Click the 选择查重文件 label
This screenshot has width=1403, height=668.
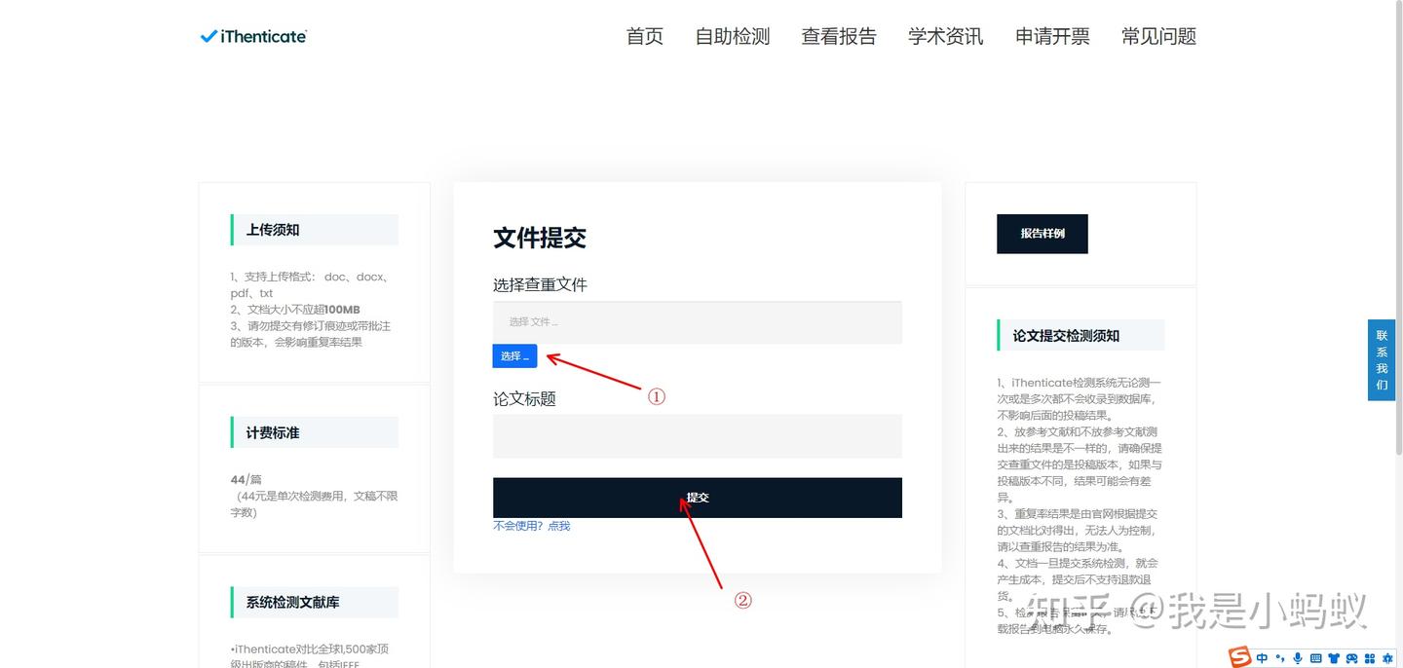tap(540, 284)
